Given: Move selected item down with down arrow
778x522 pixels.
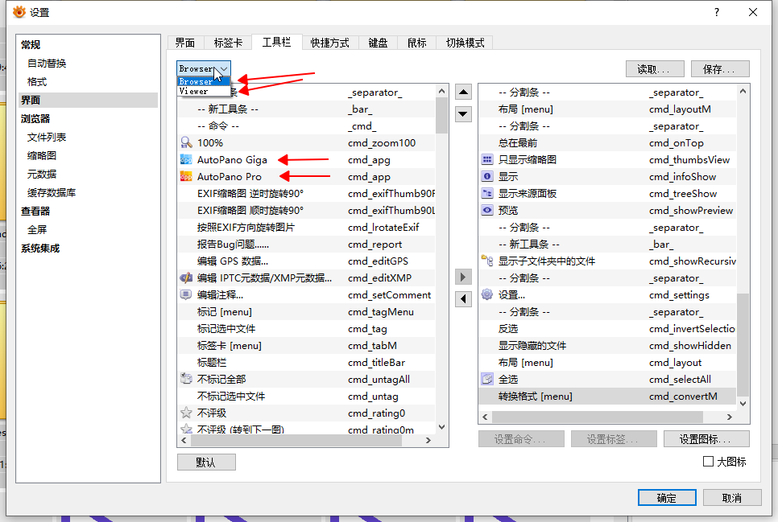Looking at the screenshot, I should click(463, 114).
